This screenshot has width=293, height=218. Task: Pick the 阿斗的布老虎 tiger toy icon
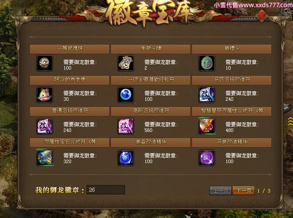(45, 95)
